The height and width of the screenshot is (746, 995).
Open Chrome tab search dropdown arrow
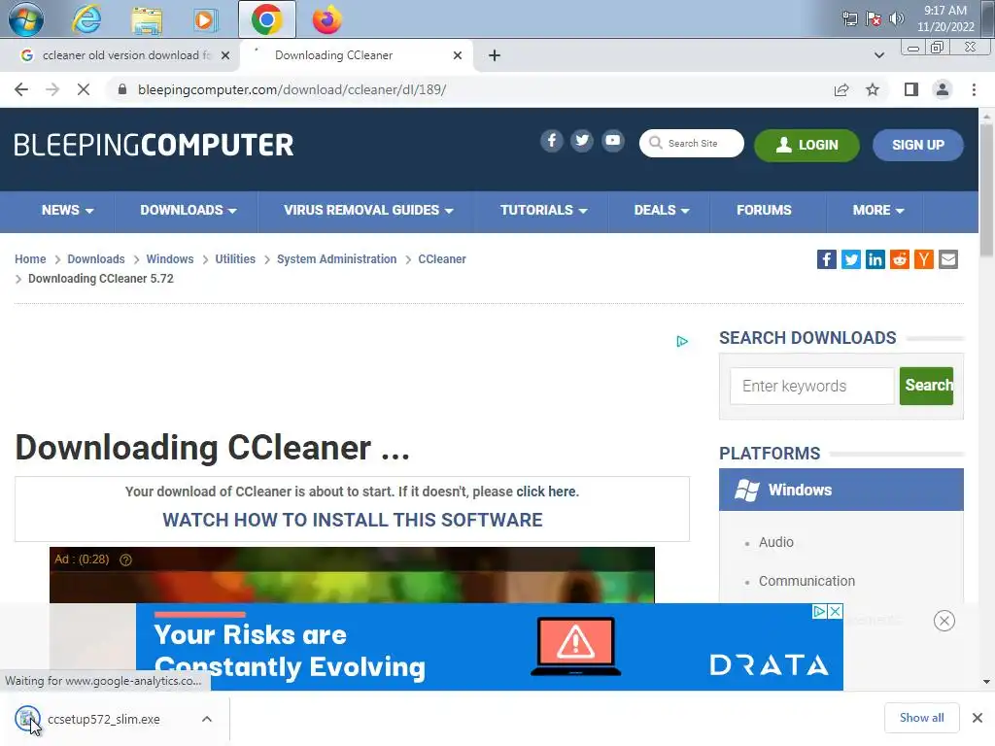878,55
